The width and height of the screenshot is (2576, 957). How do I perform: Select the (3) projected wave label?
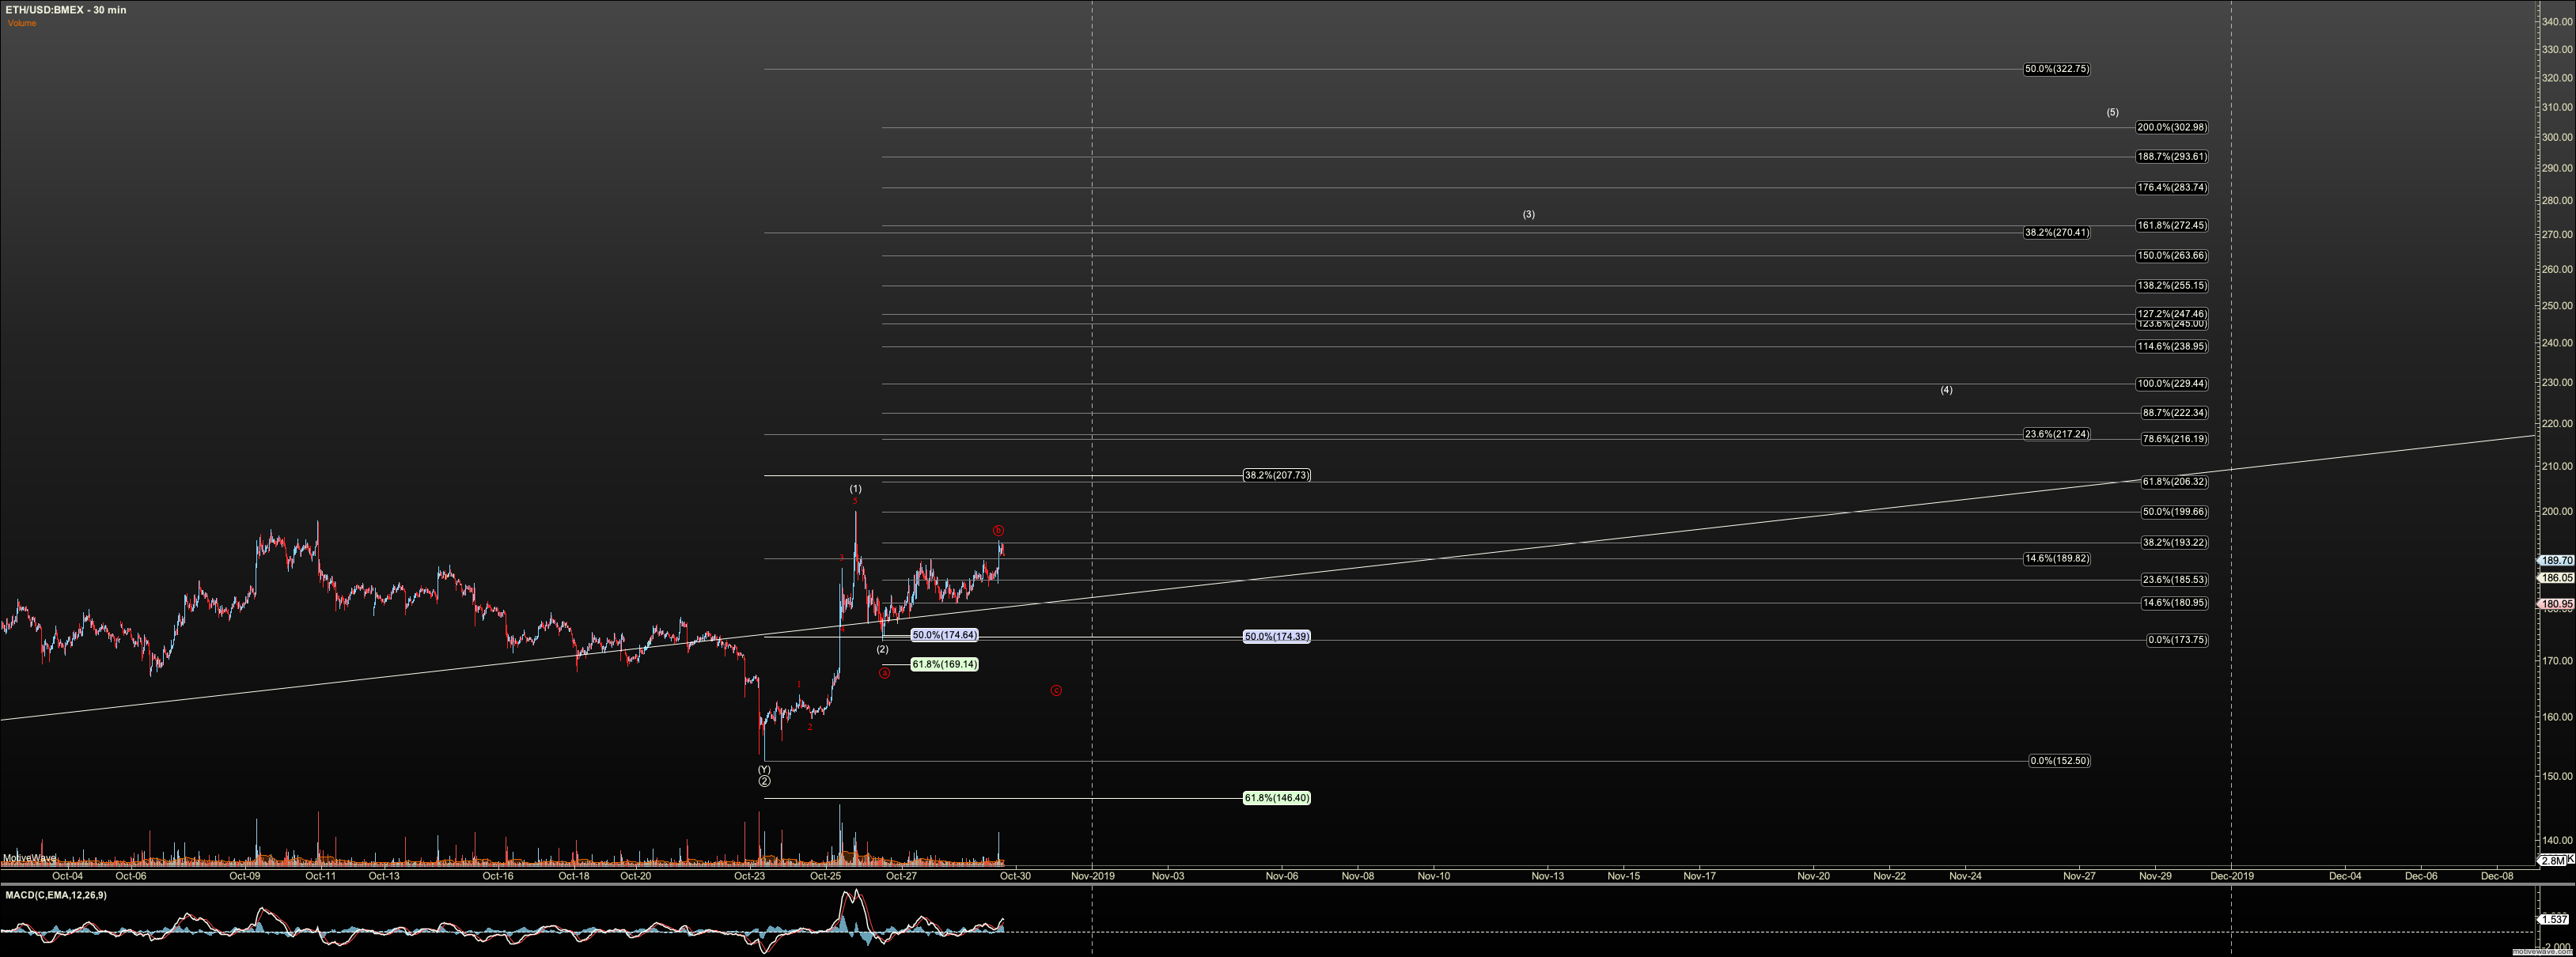click(x=1528, y=214)
